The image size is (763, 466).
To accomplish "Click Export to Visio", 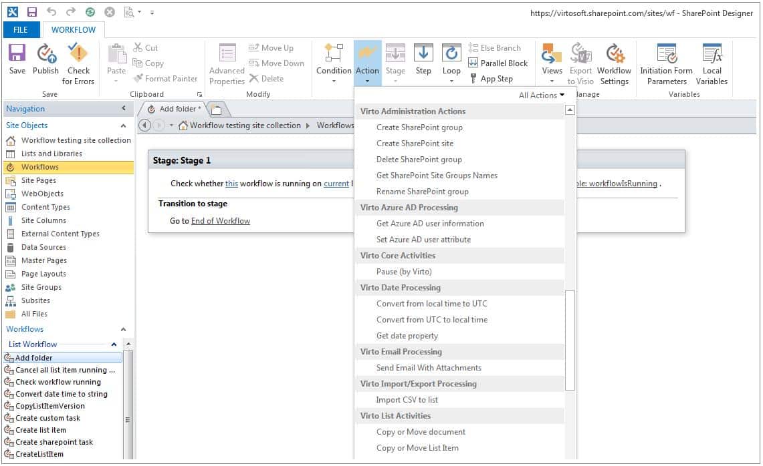I will pos(580,63).
